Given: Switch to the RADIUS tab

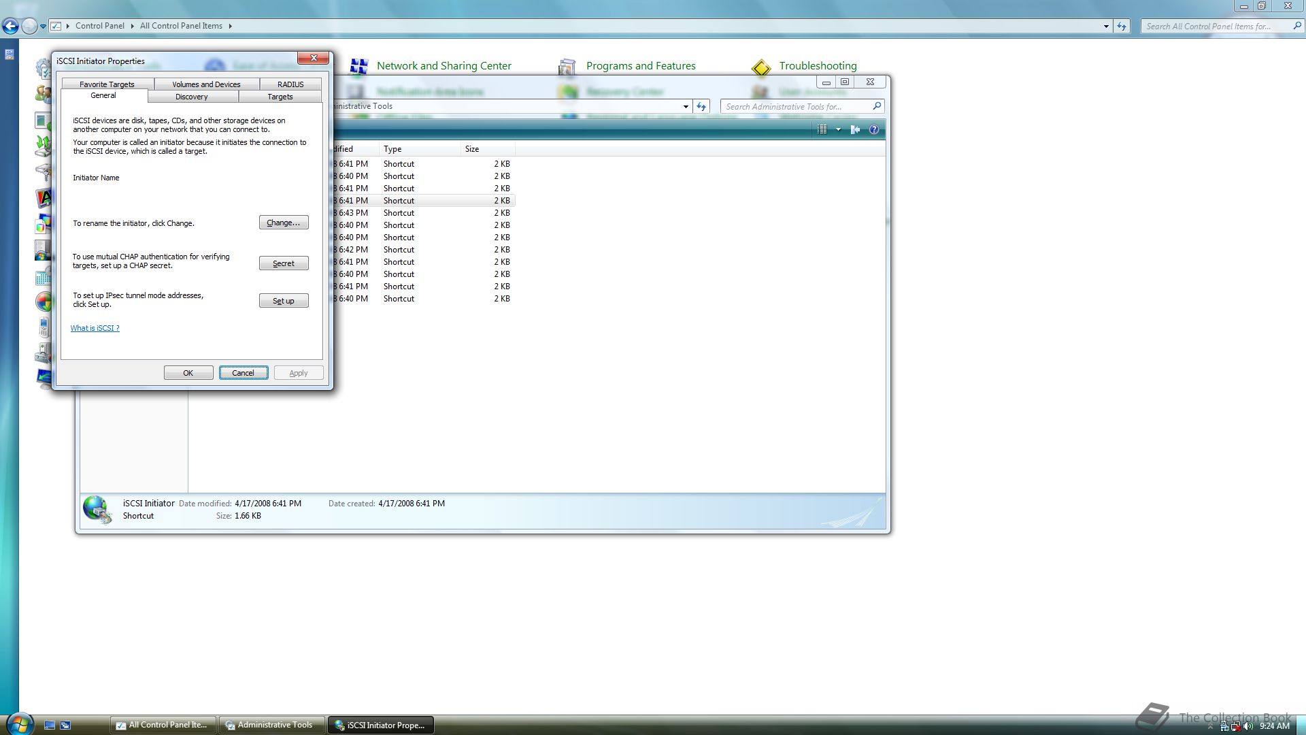Looking at the screenshot, I should [290, 84].
